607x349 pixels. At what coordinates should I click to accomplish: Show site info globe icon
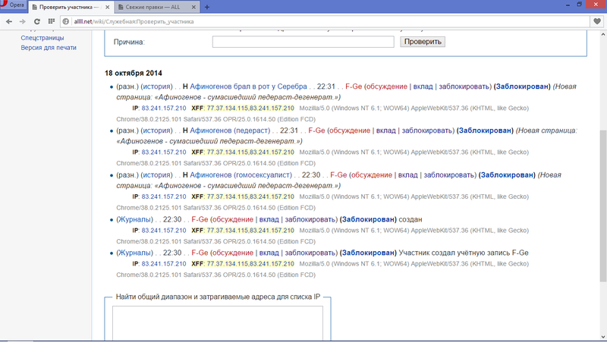[66, 22]
